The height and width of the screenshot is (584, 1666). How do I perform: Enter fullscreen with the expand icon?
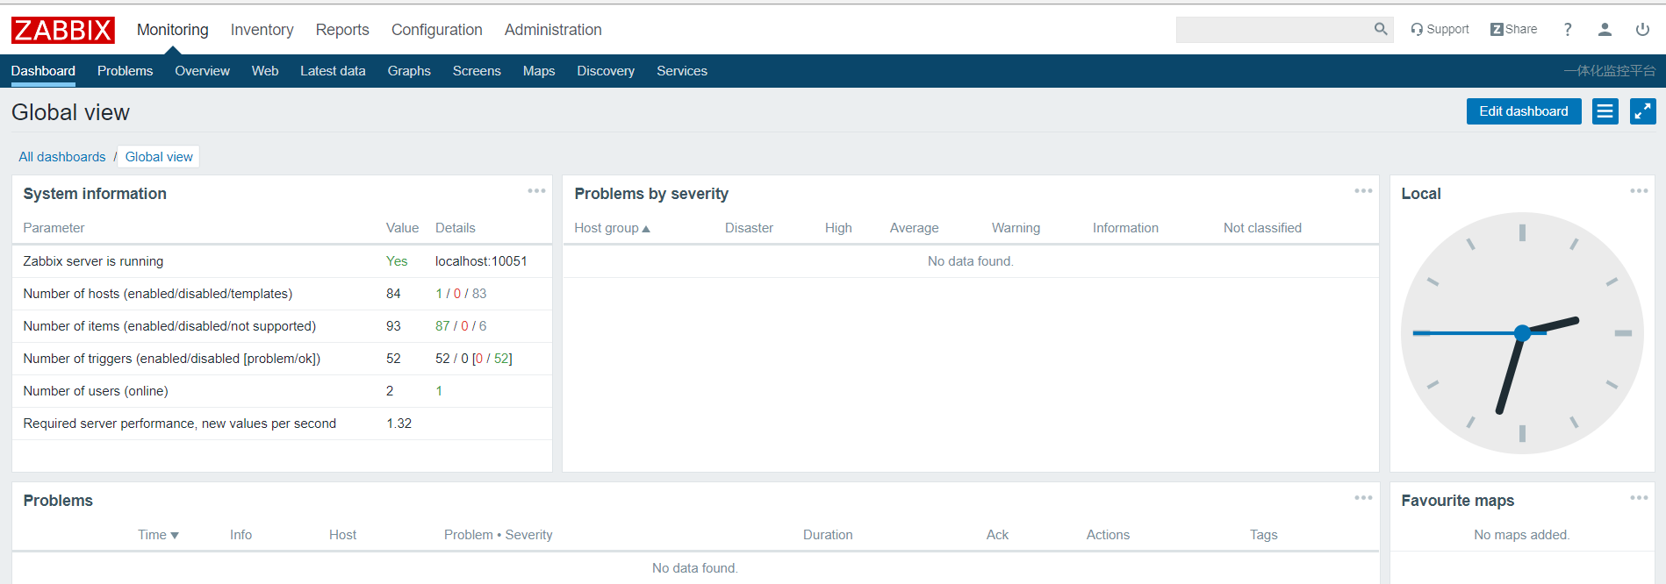point(1642,111)
